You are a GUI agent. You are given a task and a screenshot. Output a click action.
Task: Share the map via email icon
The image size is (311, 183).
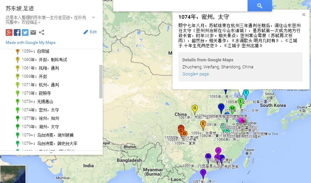33,32
